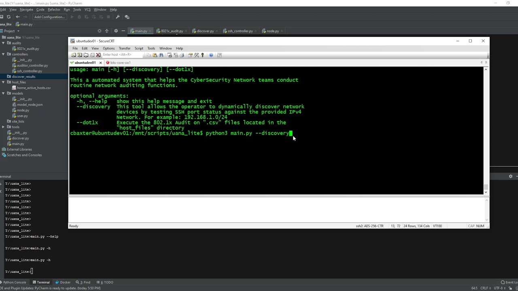Click SecureCRT Copy toolbar icon
Screen dimensions: 518x291
pos(149,55)
